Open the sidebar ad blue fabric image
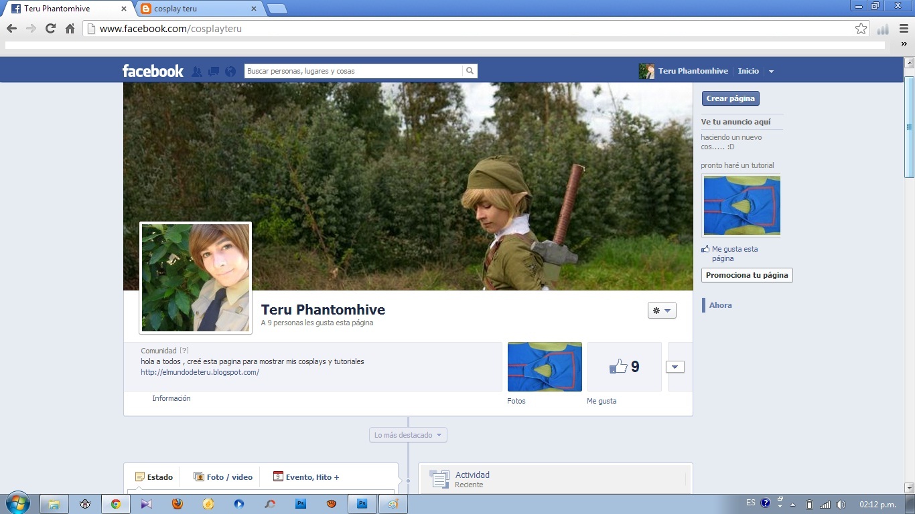 click(742, 205)
